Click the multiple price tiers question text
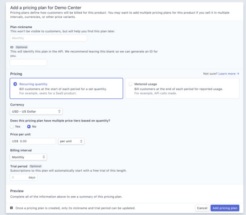246x215 pixels. click(x=60, y=121)
